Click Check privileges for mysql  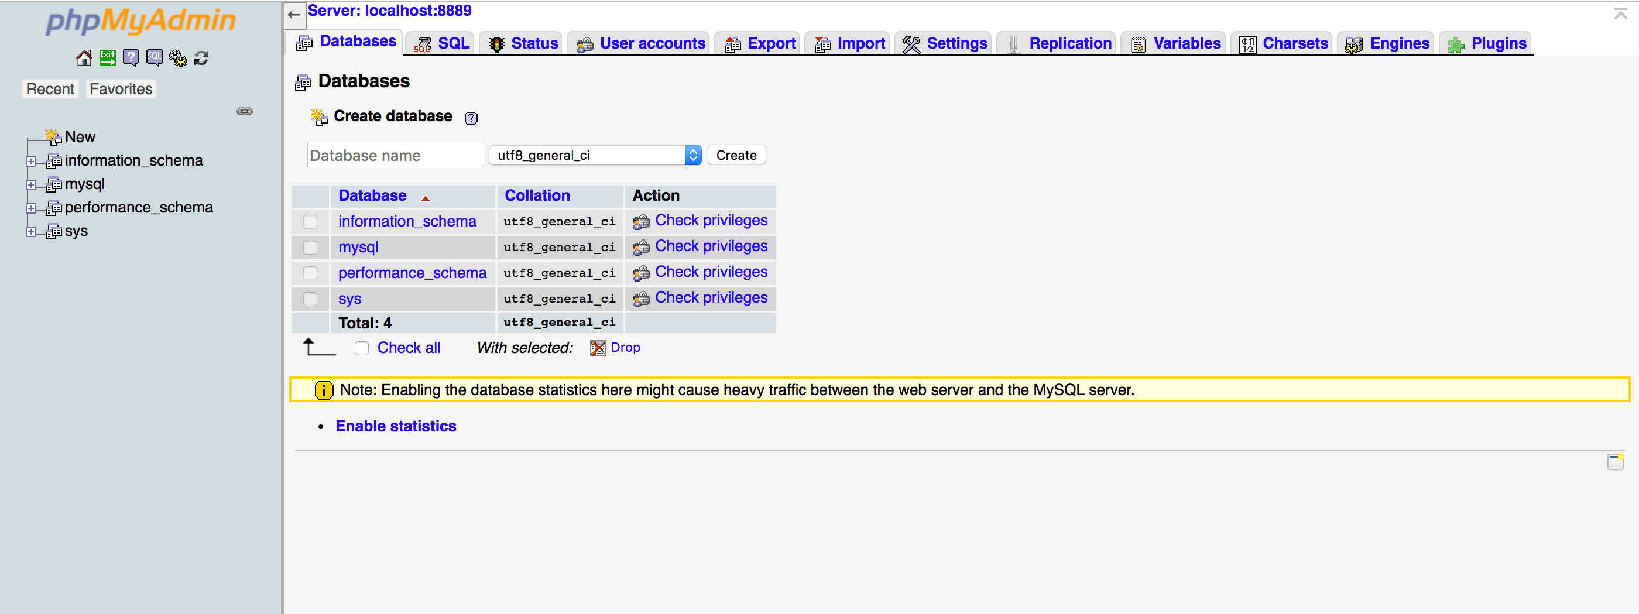point(711,246)
